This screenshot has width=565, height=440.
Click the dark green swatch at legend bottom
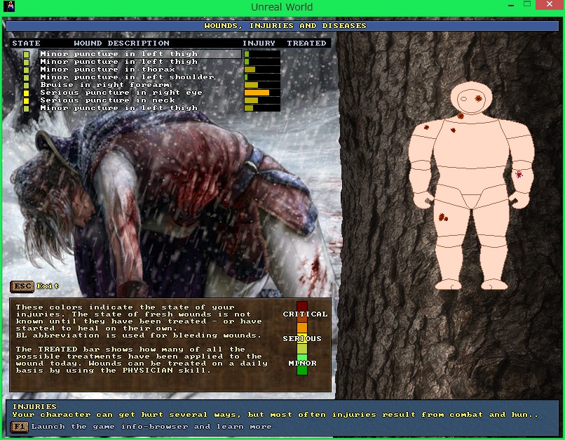(302, 371)
